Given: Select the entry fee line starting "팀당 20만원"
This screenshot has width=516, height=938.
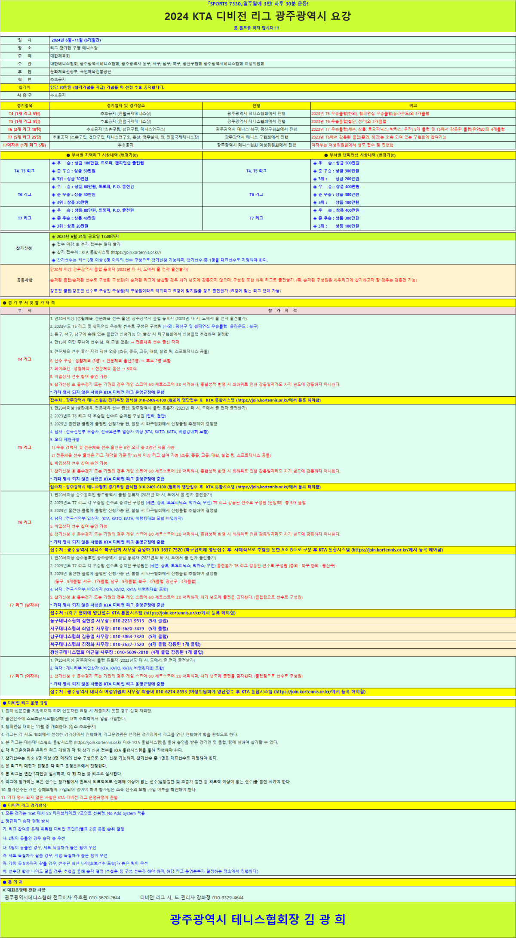Looking at the screenshot, I should click(x=107, y=87).
